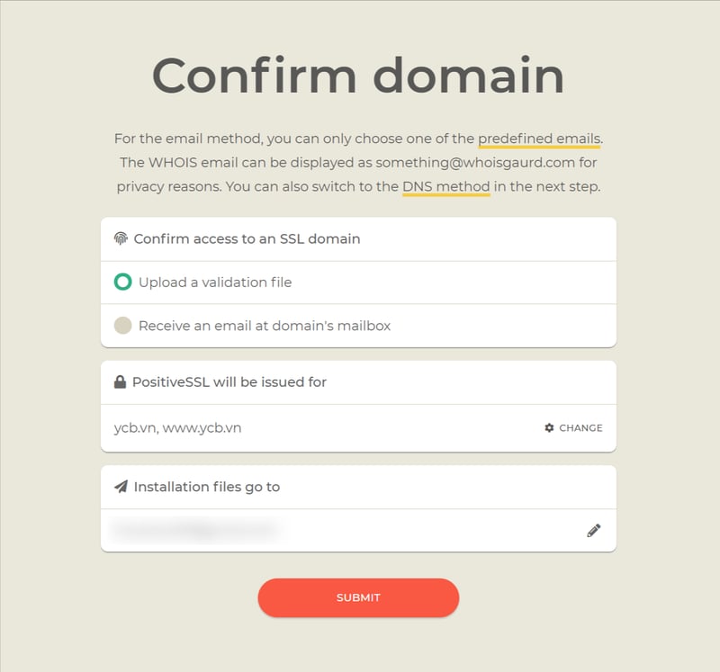Click the "PositiveSSL will be issued for" header
The height and width of the screenshot is (672, 720).
point(229,382)
